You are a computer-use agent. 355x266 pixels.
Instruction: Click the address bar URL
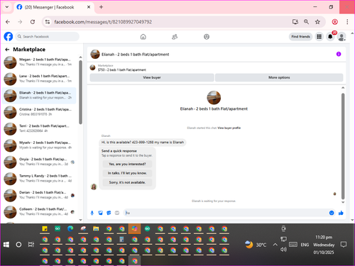[103, 22]
